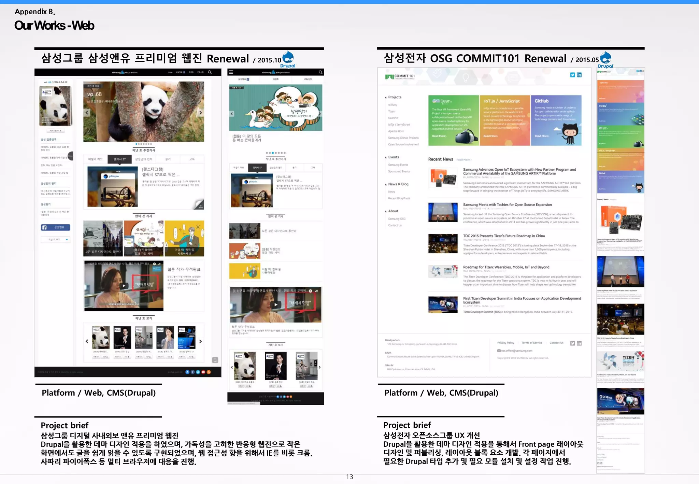Select the 삼성인의 편지 tab in the desktop recommended articles
This screenshot has height=484, width=699.
[x=144, y=159]
